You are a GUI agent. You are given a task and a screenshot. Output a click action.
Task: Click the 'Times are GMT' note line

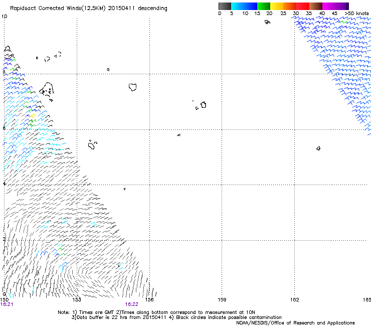click(156, 312)
